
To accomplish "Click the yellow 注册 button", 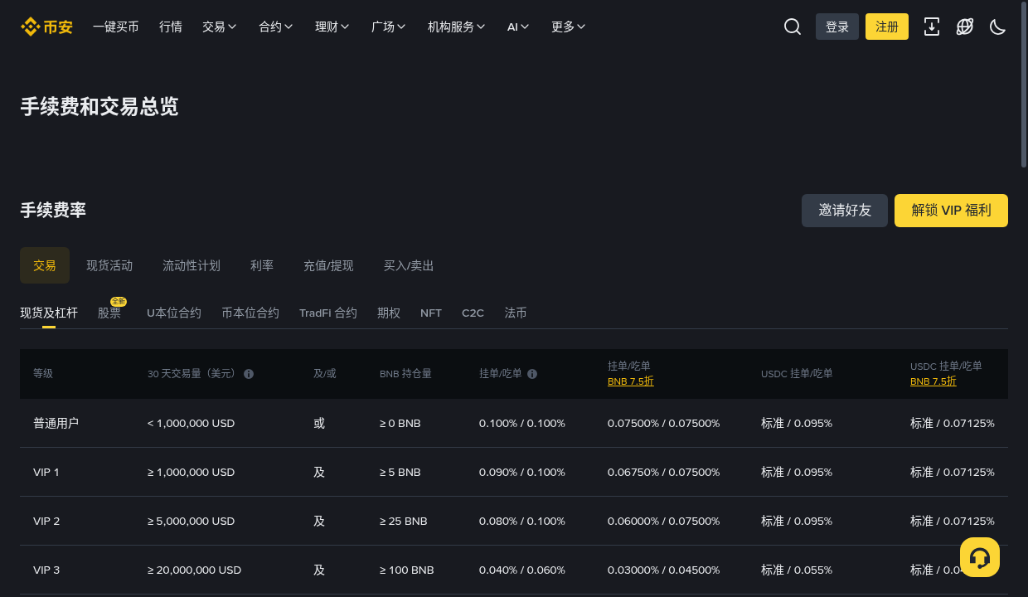I will coord(887,27).
